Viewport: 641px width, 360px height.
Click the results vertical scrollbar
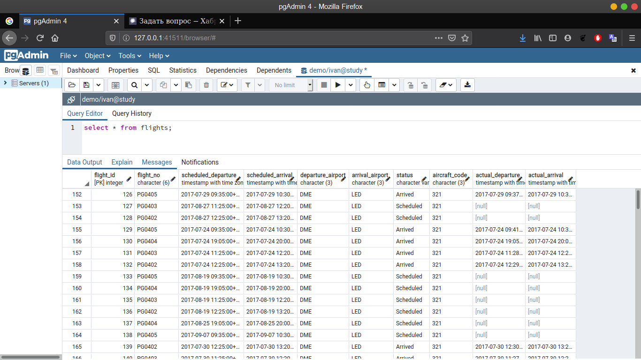click(638, 199)
